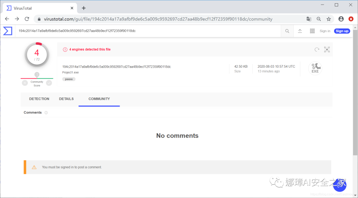Click the page vertical scrollbar

[x=355, y=92]
